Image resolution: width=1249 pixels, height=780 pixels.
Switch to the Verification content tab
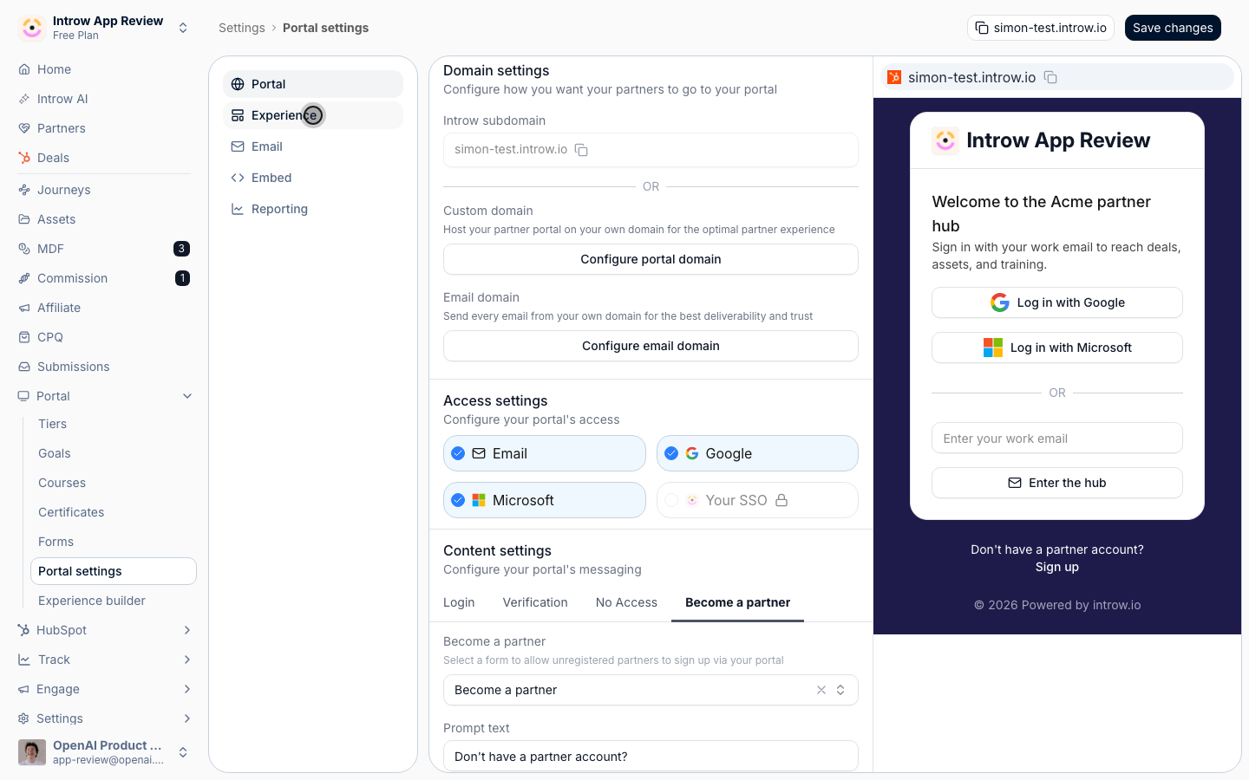pyautogui.click(x=535, y=602)
